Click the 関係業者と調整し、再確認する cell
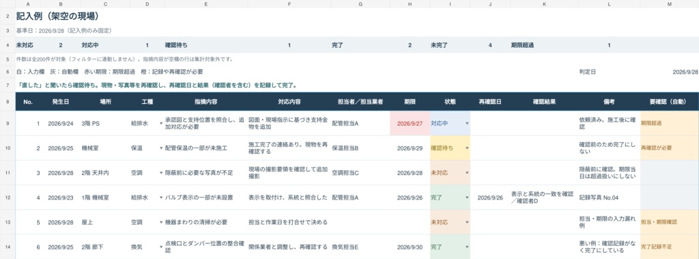This screenshot has height=259, width=699. point(289,247)
